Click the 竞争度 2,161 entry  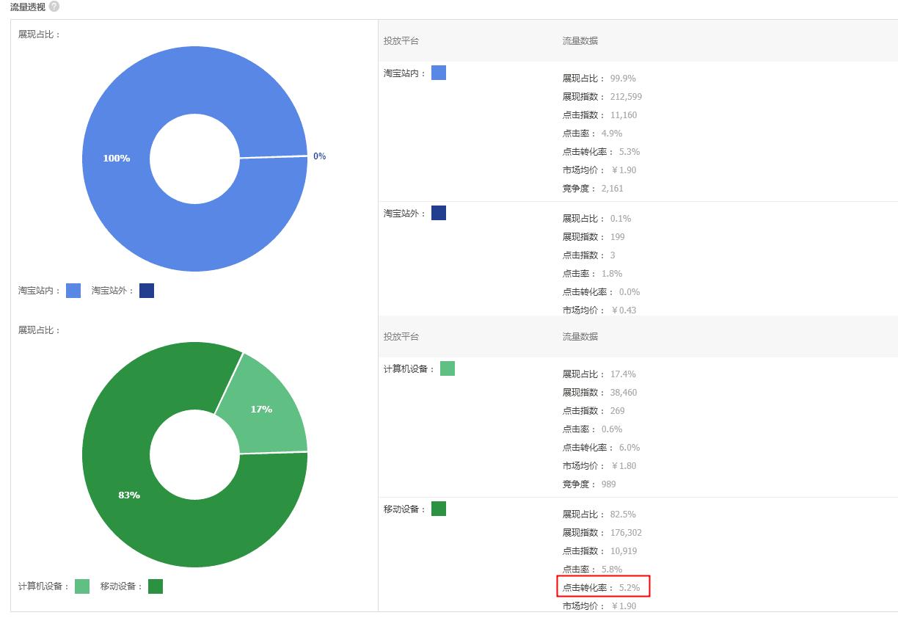coord(593,189)
